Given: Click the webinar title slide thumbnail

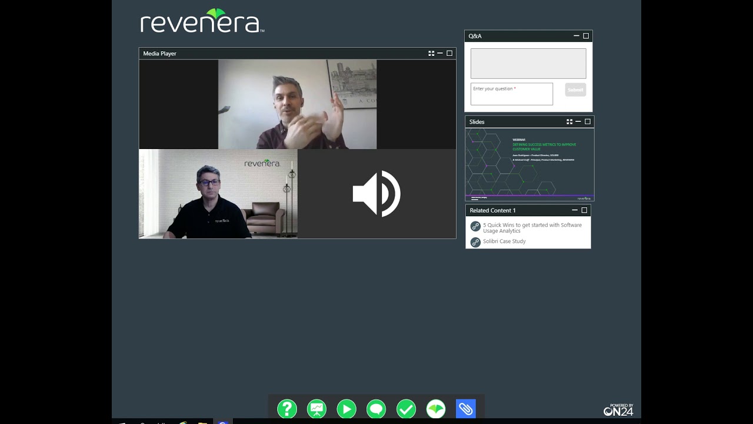Looking at the screenshot, I should point(529,165).
